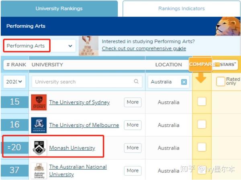Image resolution: width=241 pixels, height=180 pixels.
Task: Click the University of Melbourne logo
Action: 39,125
